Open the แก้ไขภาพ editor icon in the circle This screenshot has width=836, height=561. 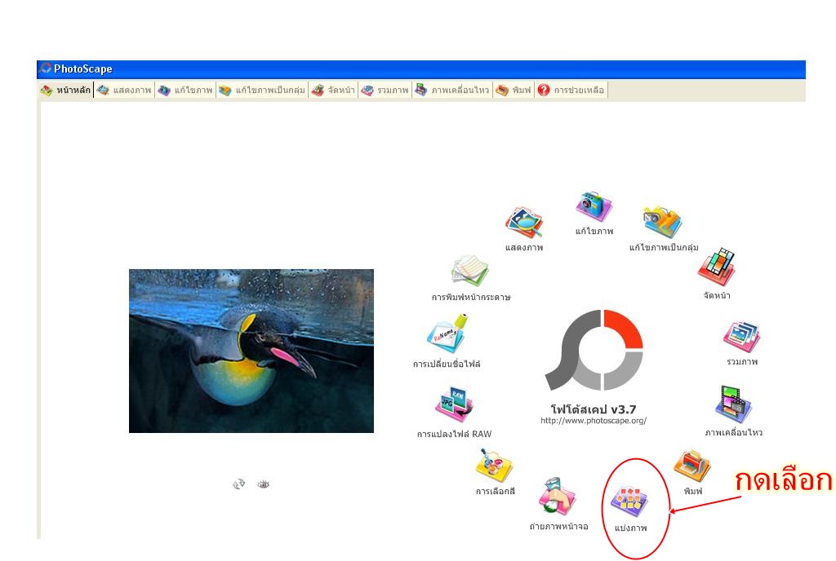click(x=594, y=206)
